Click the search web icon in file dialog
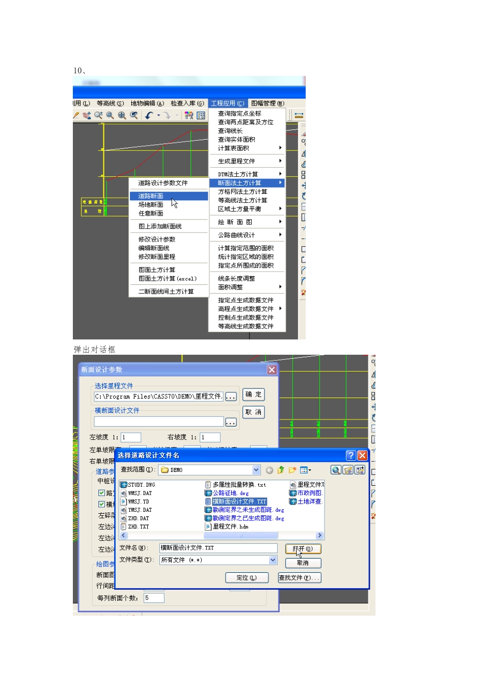The width and height of the screenshot is (484, 685). click(336, 470)
